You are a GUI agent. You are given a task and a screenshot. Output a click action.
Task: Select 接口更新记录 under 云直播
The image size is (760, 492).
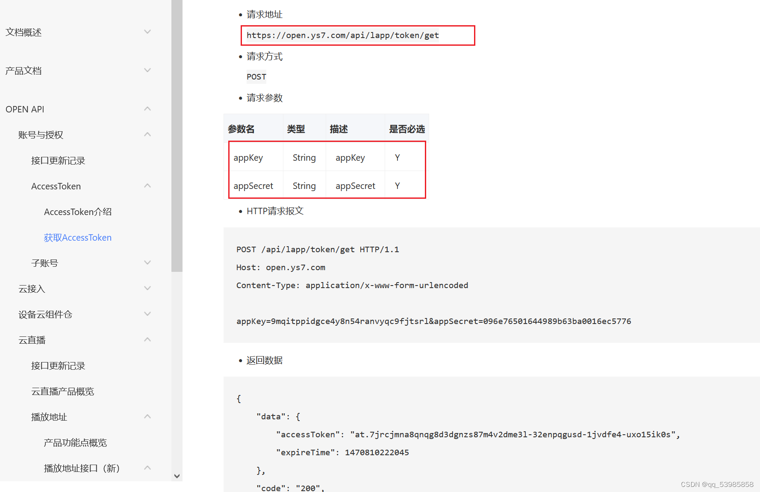pyautogui.click(x=59, y=365)
